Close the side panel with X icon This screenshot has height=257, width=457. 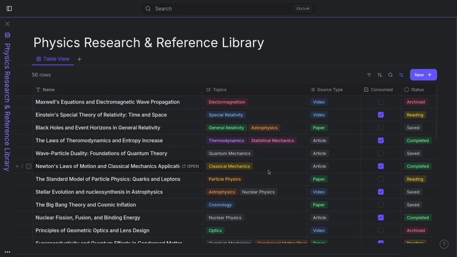7,24
